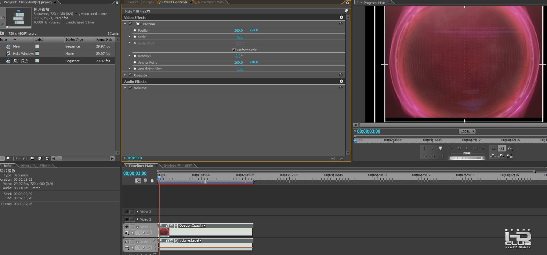Click the Scale value 80.0
This screenshot has width=547, height=255.
(240, 37)
